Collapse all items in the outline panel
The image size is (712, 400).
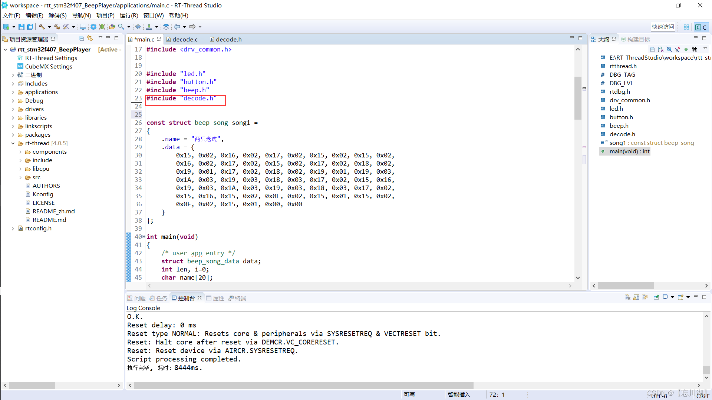pos(652,49)
